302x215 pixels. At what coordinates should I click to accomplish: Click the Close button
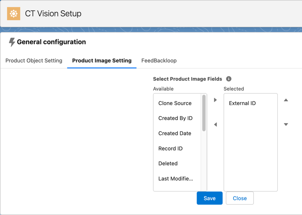(x=240, y=198)
